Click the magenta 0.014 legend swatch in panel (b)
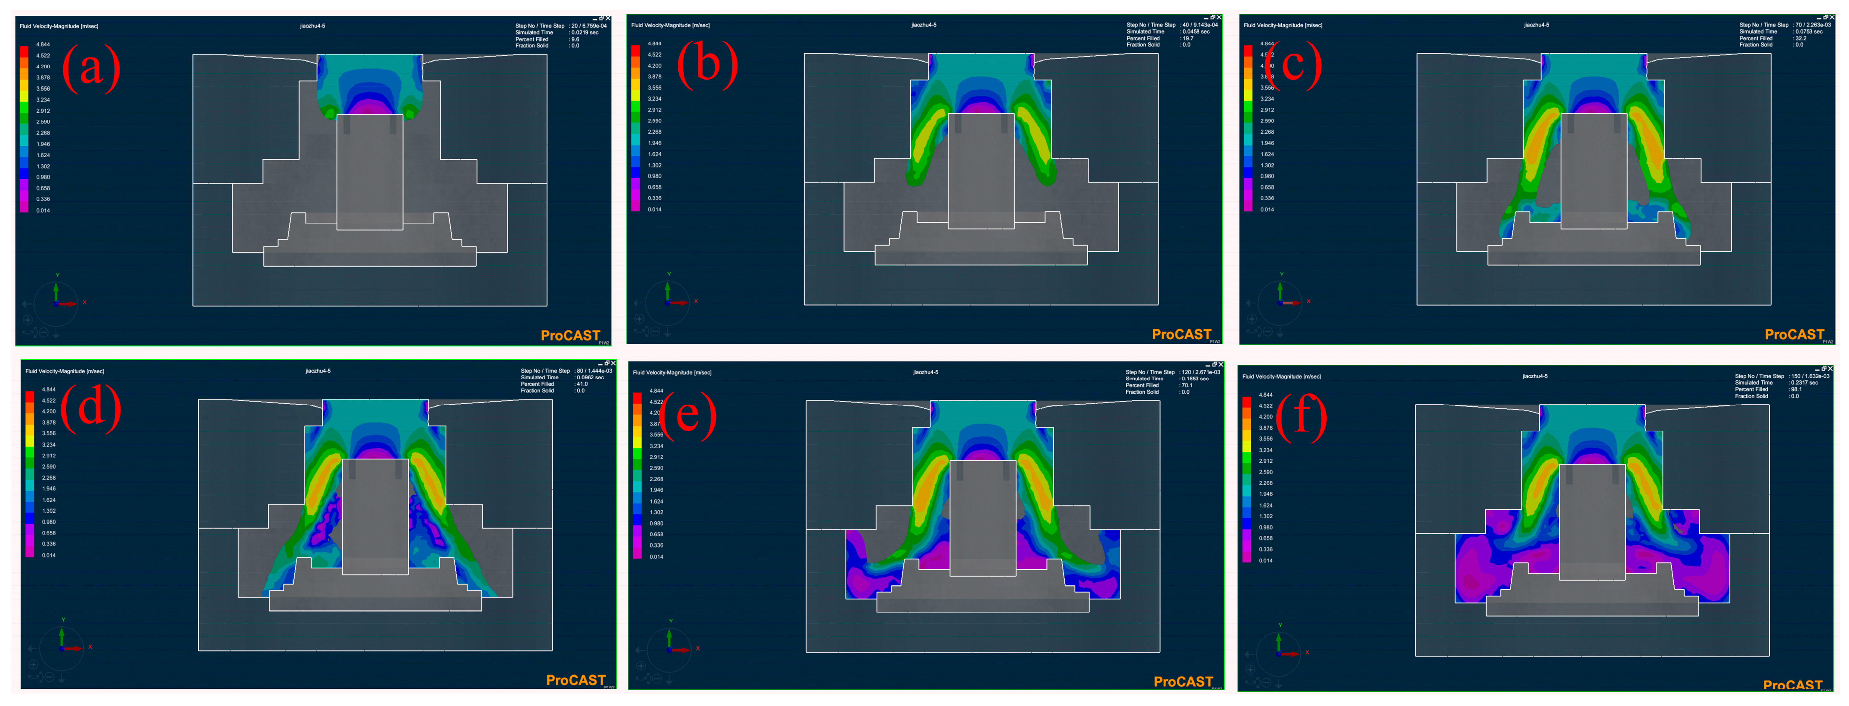 pos(635,205)
